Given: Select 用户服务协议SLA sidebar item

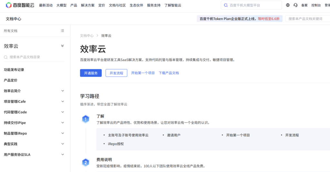Looking at the screenshot, I should pos(17,155).
